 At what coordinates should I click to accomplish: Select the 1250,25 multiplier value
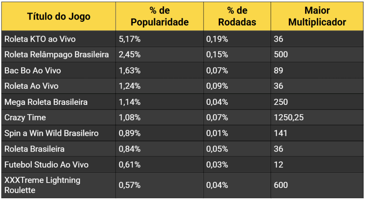pos(289,117)
